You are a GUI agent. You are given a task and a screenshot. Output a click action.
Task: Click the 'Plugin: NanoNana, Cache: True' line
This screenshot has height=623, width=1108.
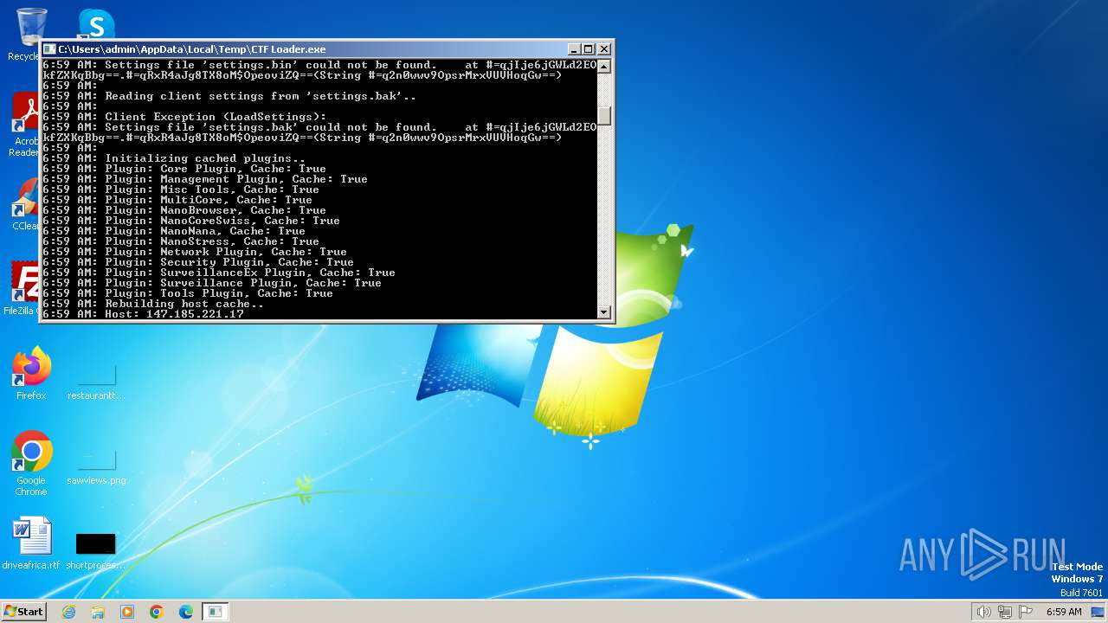coord(174,231)
